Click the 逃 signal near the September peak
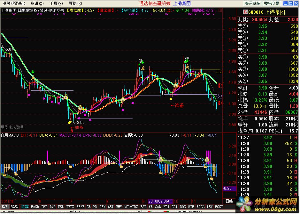Image resolution: width=300 pixels, height=214 pixels. 141,61
